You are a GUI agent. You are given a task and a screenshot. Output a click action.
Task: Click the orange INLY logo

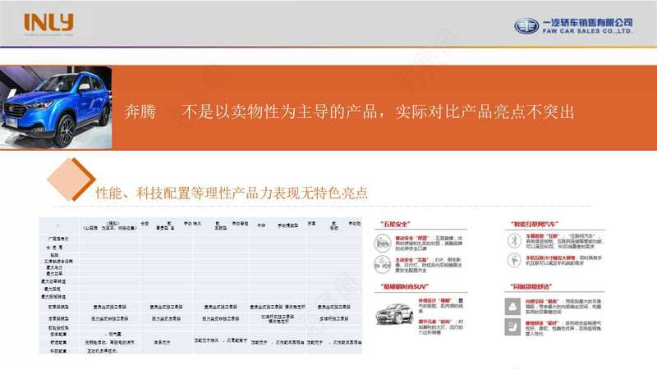tap(48, 23)
